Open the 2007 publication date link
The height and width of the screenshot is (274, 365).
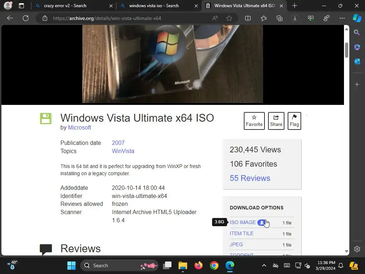tap(118, 143)
